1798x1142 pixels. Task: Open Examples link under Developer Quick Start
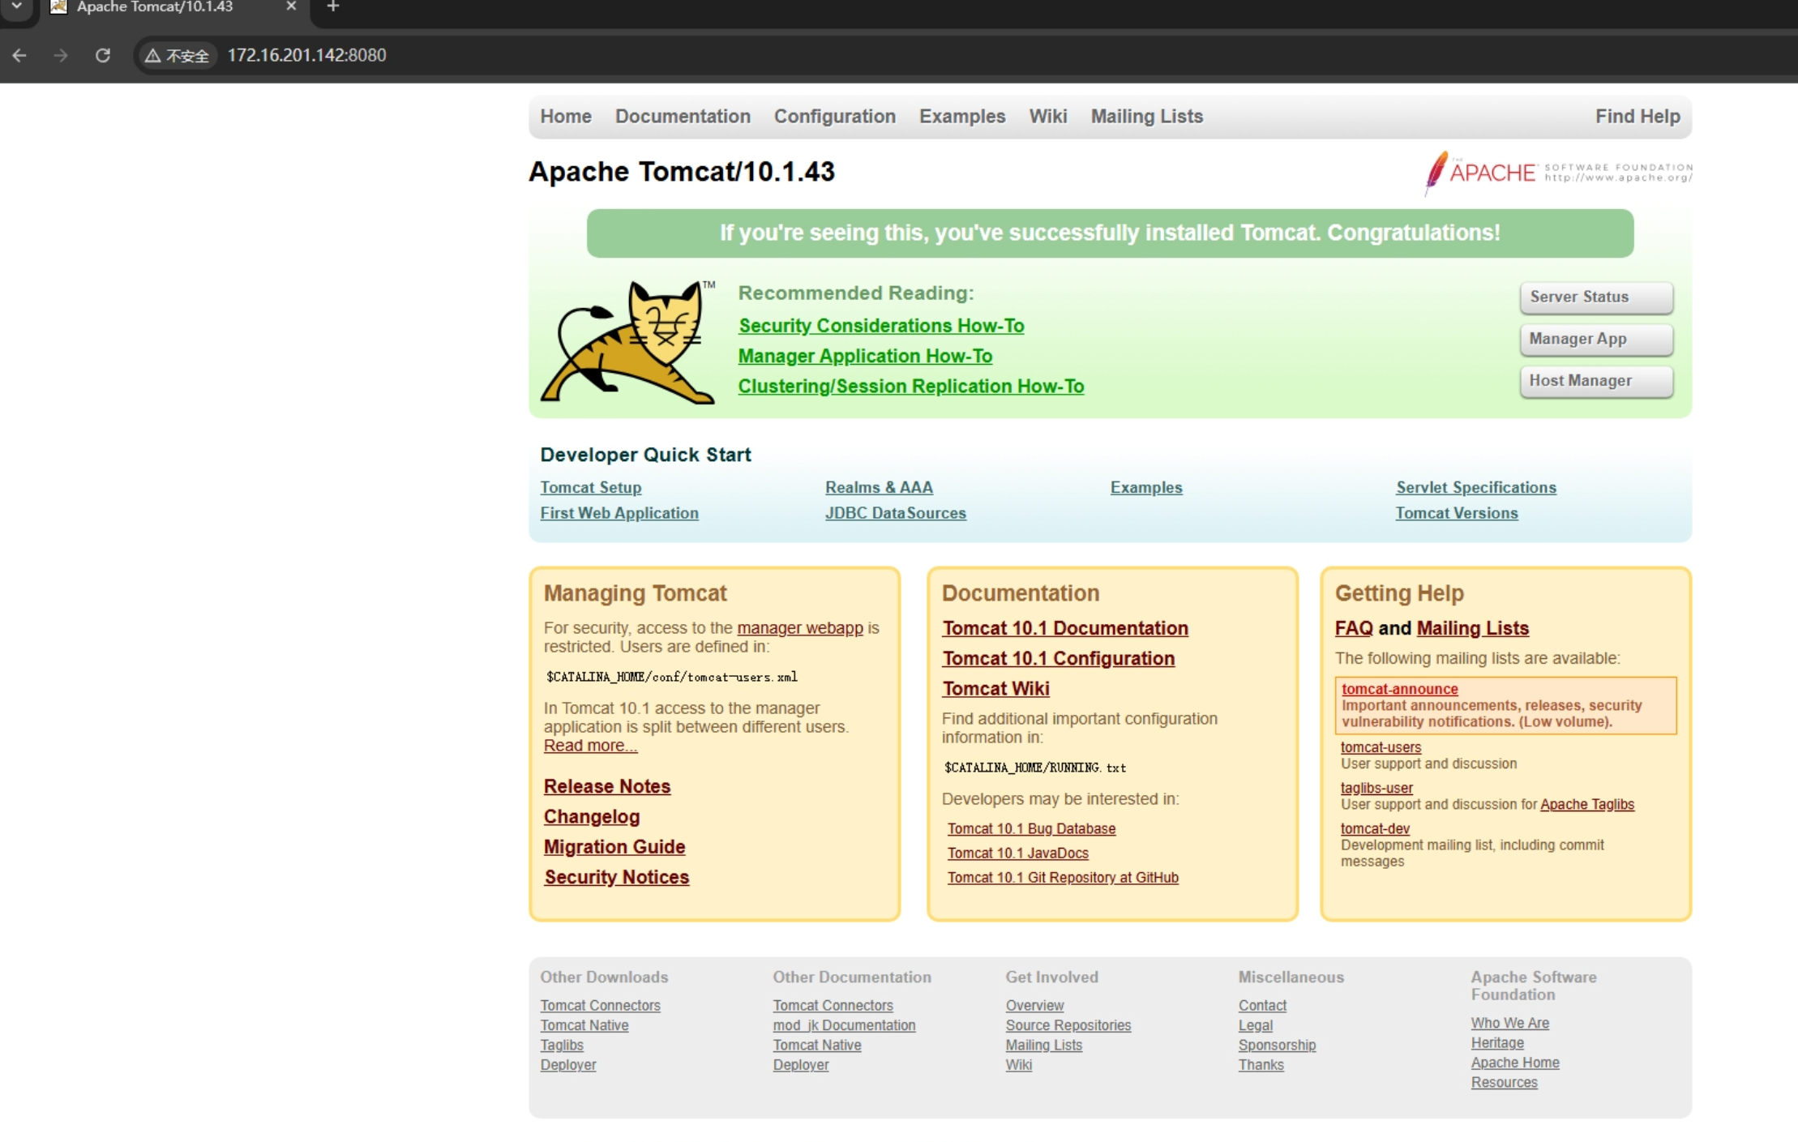click(1146, 488)
